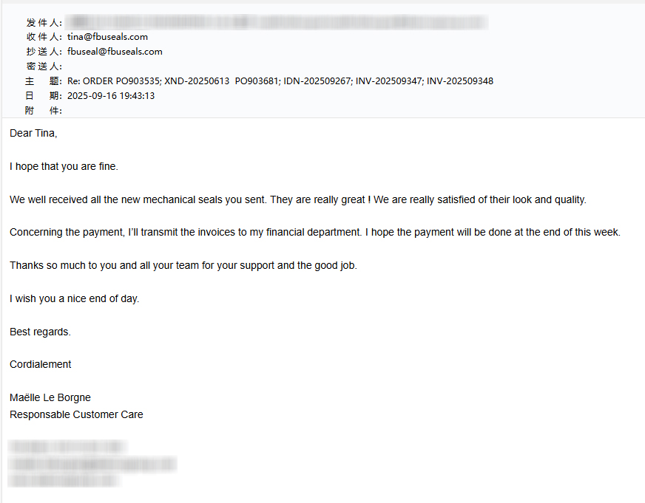645x503 pixels.
Task: Click the "Responsable Customer Care" title line
Action: click(76, 415)
